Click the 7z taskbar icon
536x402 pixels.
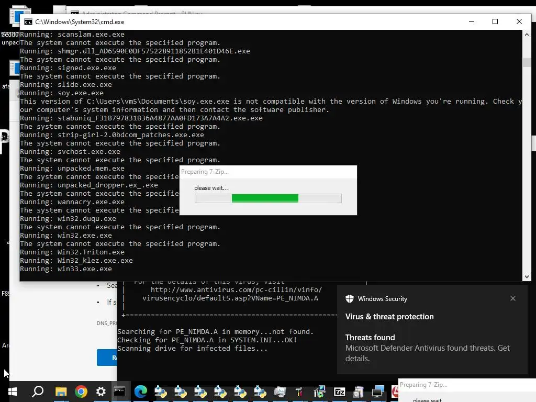tap(339, 392)
